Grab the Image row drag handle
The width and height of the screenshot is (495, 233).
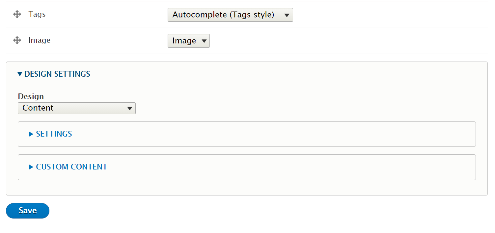click(17, 40)
